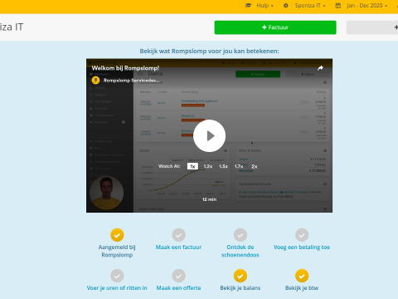Viewport: 398px width, 299px height.
Task: Select 1.5x watch speed
Action: tap(223, 166)
